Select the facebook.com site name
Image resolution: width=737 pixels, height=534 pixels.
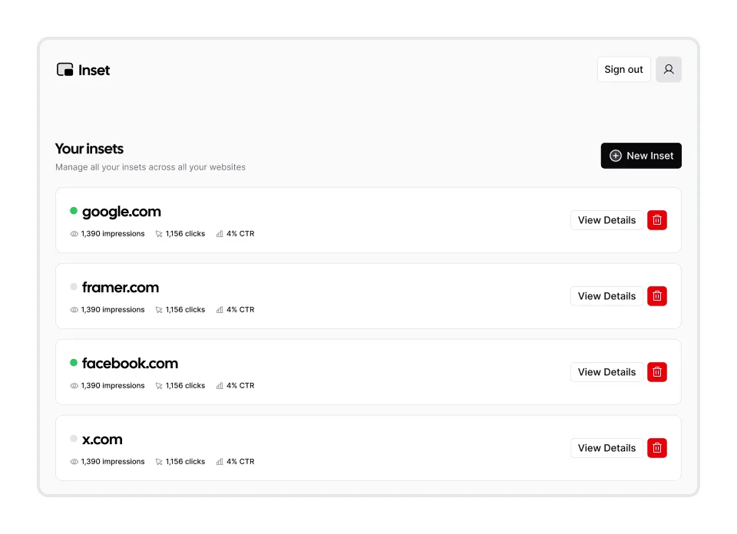point(130,363)
